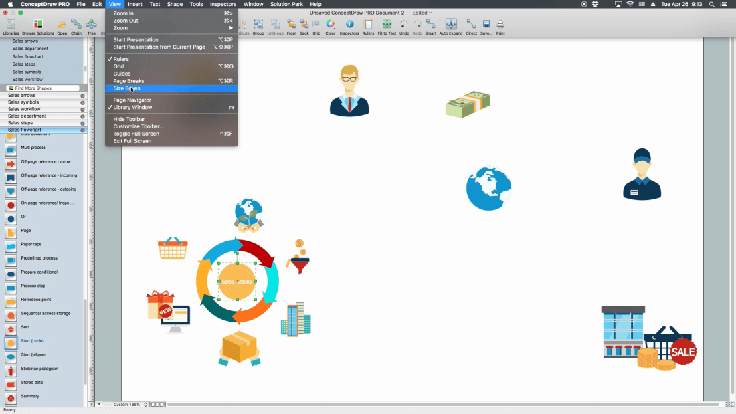Open the Custom 188% zoom dropdown
This screenshot has width=736, height=414.
[130, 404]
